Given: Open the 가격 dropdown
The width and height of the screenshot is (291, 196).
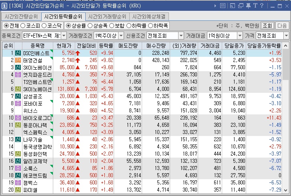Looking at the screenshot, I should [286, 36].
